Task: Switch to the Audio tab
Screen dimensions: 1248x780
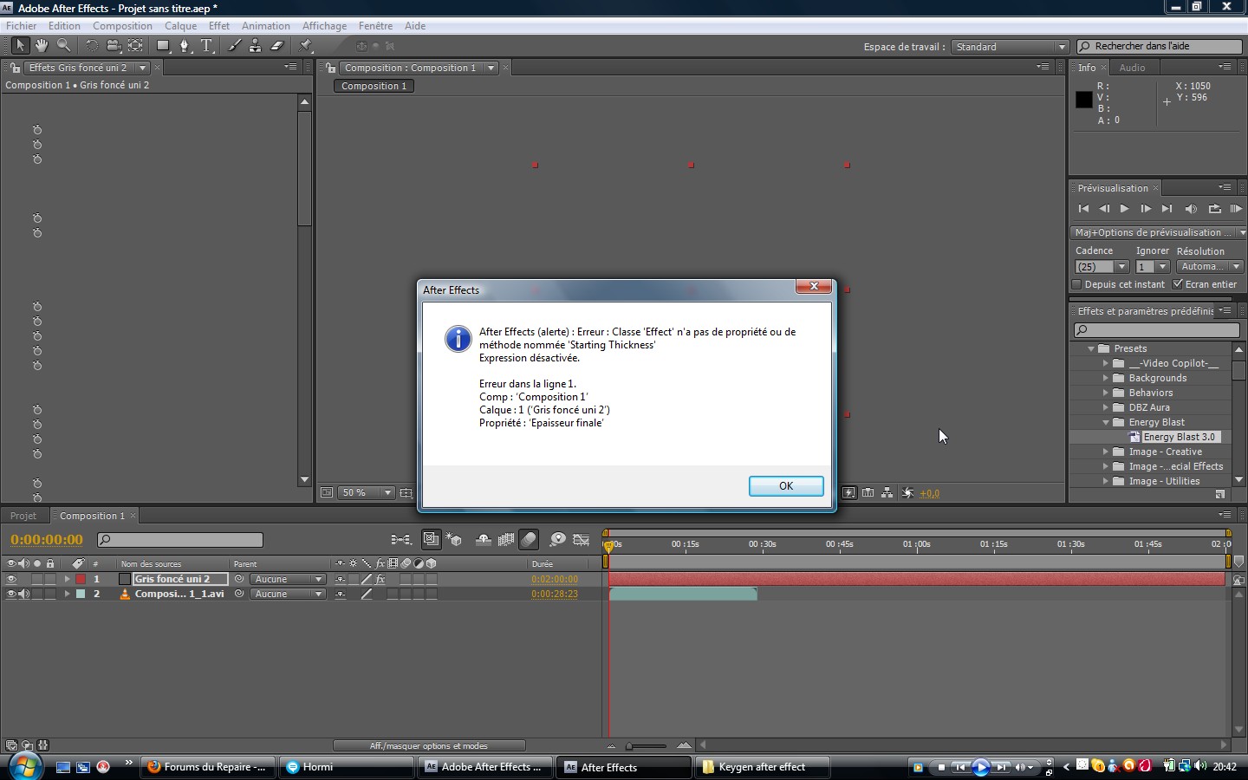Action: (x=1132, y=68)
